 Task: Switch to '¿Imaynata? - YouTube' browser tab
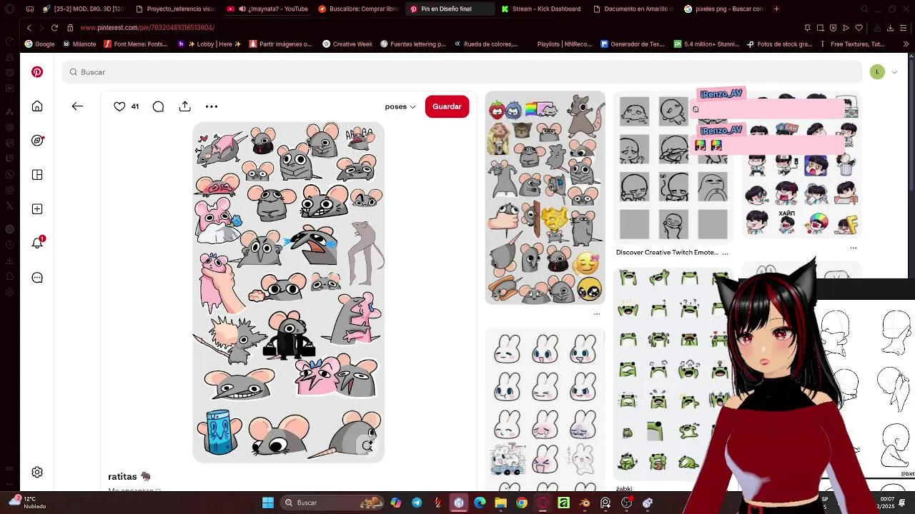[x=268, y=9]
